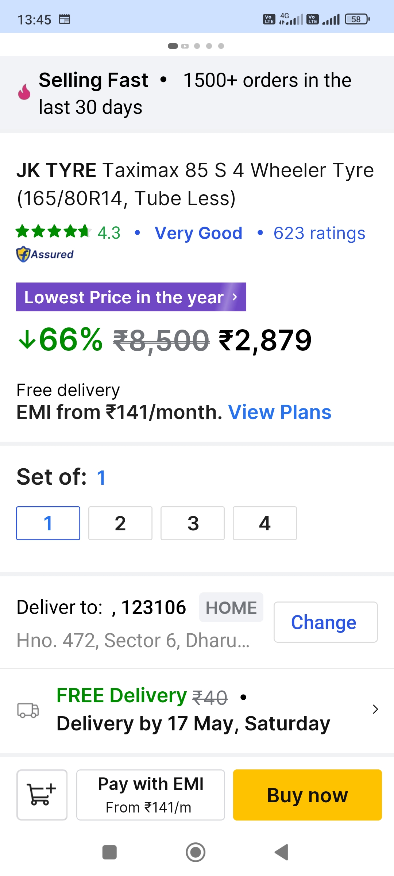Select set of 1 option
The image size is (394, 876).
tap(48, 523)
